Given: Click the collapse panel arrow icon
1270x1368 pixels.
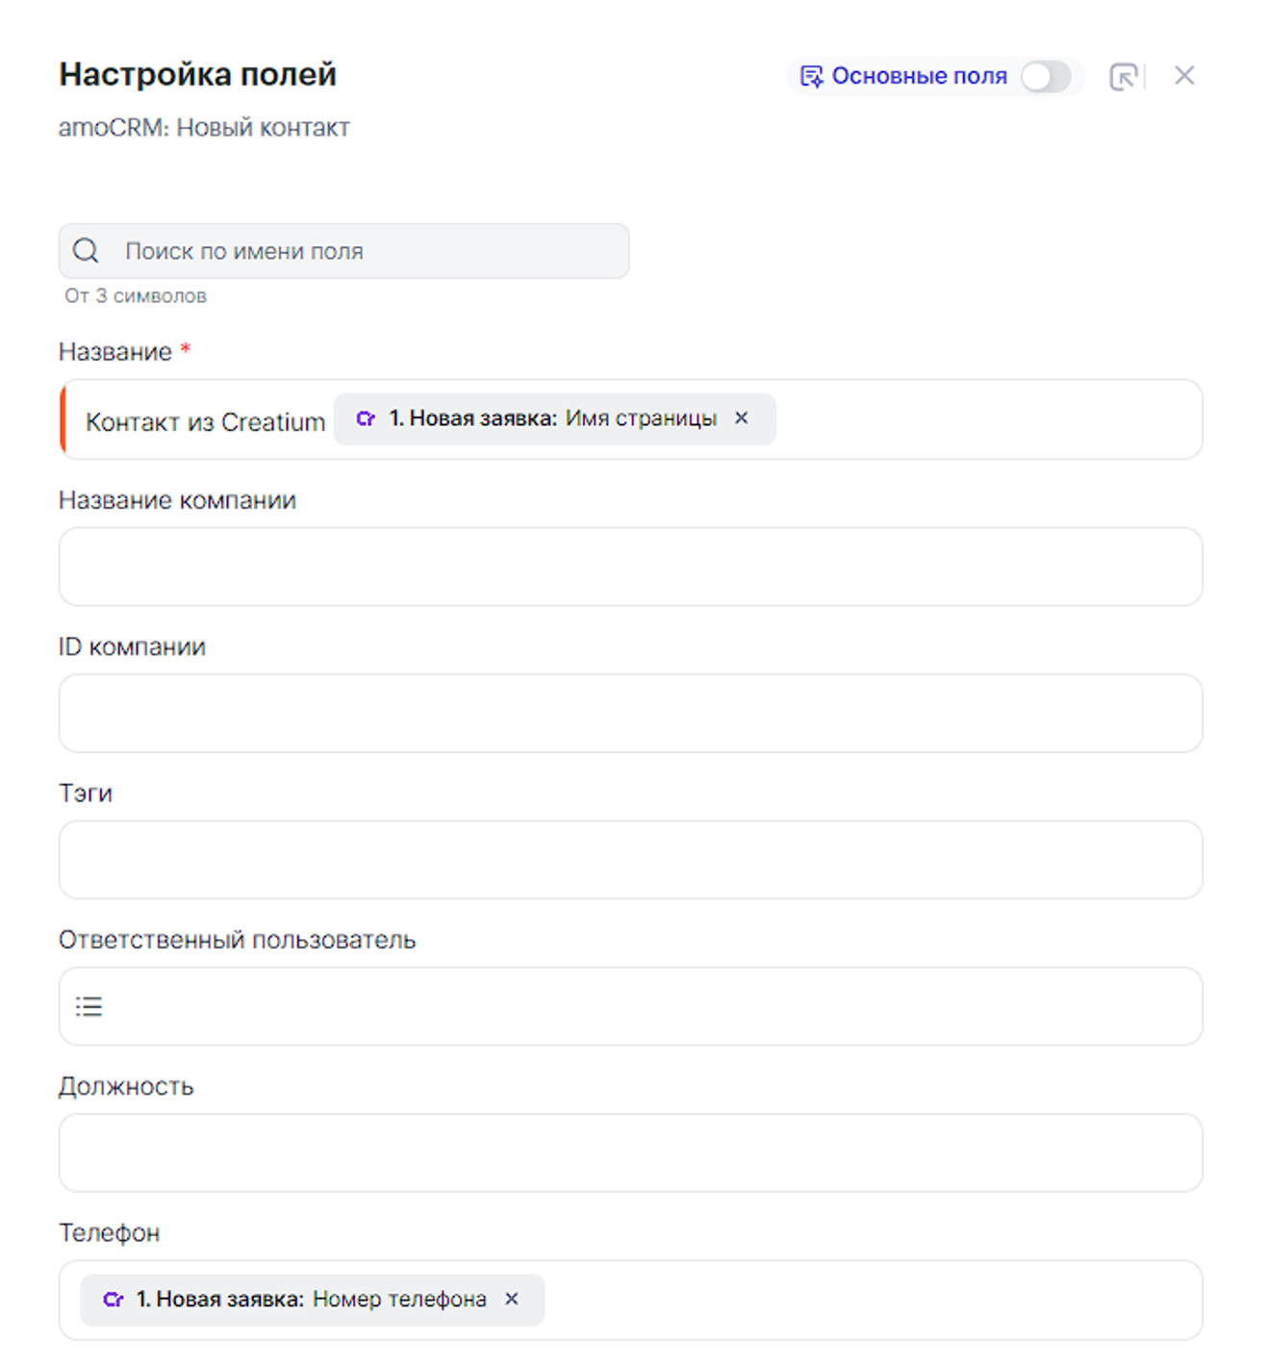Looking at the screenshot, I should pos(1123,76).
